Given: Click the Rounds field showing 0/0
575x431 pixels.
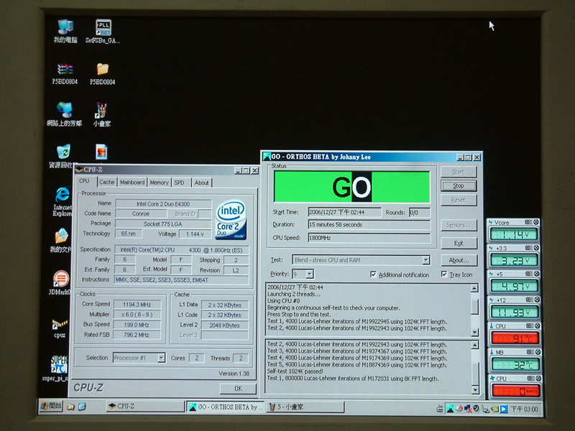Looking at the screenshot, I should click(420, 213).
